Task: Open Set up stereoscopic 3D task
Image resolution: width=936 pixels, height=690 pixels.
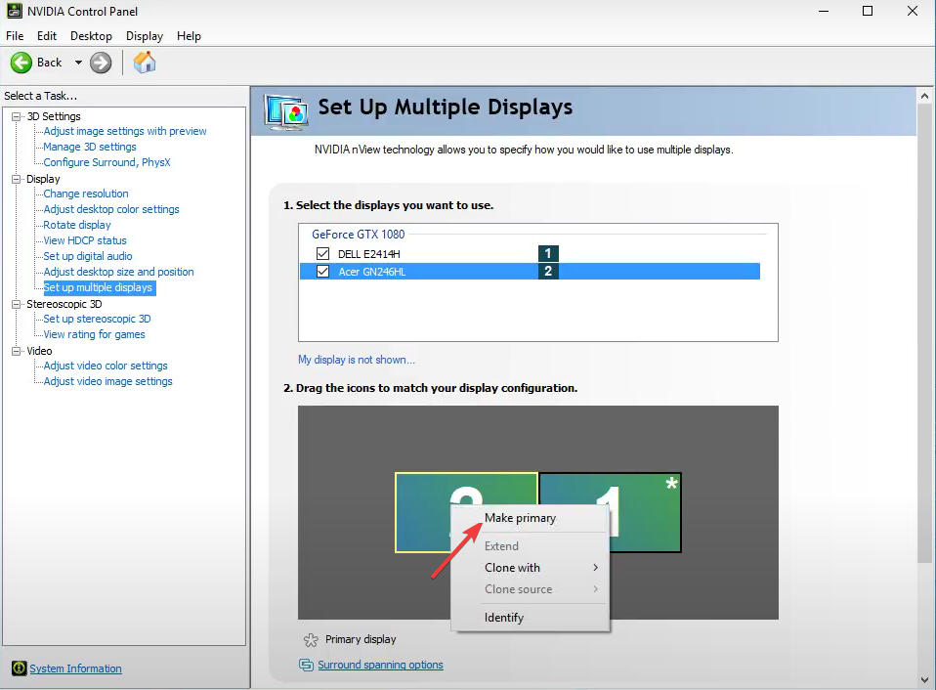Action: click(x=97, y=319)
